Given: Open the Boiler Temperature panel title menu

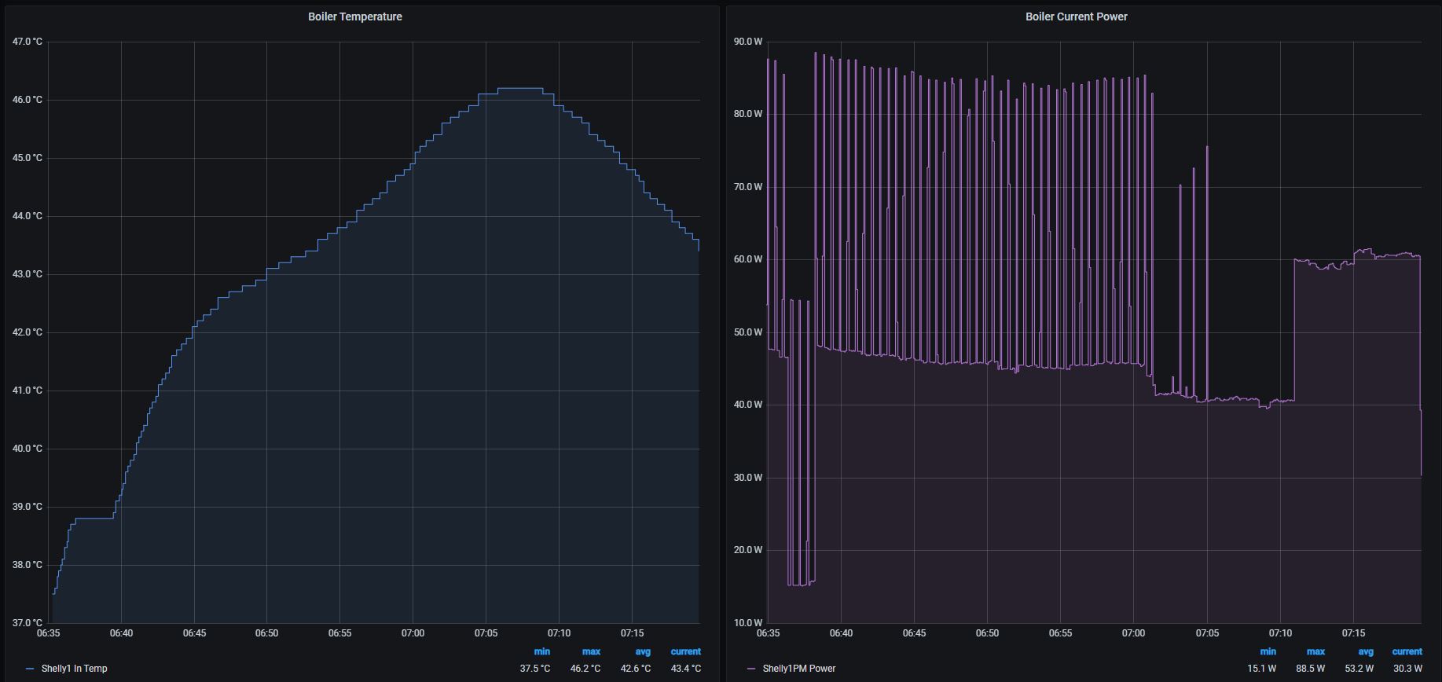Looking at the screenshot, I should click(x=354, y=16).
